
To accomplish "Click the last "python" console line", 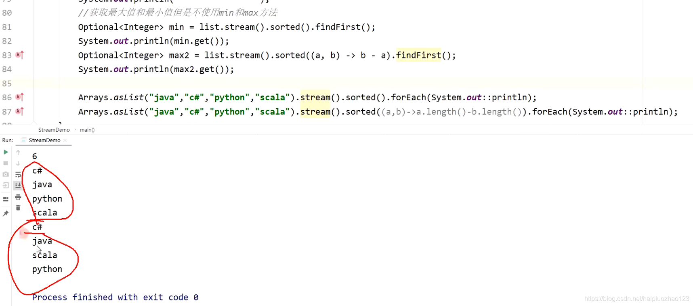I will (x=47, y=269).
